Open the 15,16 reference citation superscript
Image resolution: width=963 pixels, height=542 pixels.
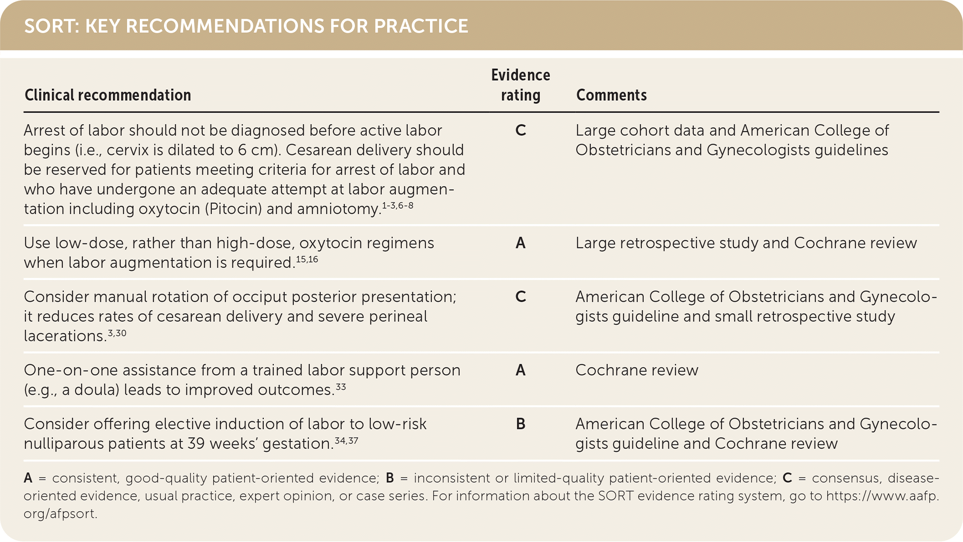307,260
